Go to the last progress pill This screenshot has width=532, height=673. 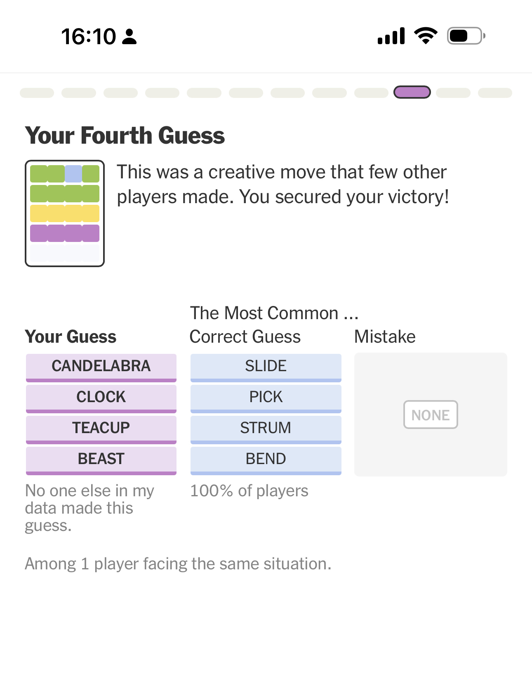[x=495, y=92]
